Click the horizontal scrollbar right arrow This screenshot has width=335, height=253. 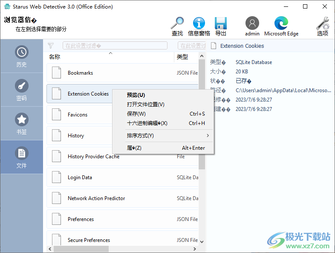point(195,249)
